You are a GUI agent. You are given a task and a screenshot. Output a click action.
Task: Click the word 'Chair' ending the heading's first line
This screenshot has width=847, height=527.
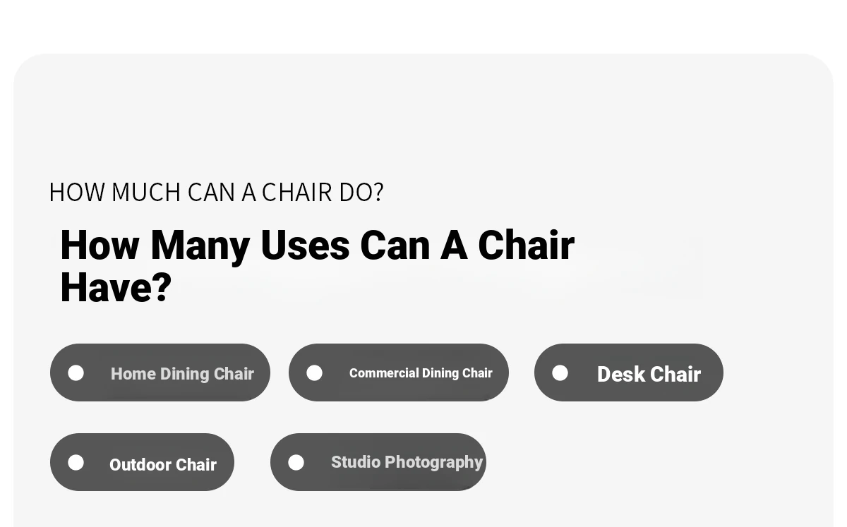[526, 245]
